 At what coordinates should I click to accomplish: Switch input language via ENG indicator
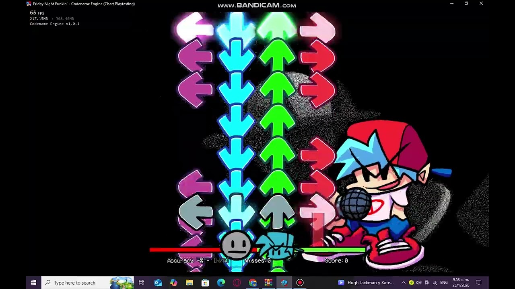pyautogui.click(x=444, y=283)
